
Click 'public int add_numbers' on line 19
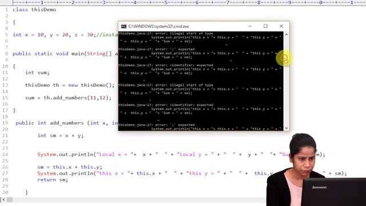[50, 123]
